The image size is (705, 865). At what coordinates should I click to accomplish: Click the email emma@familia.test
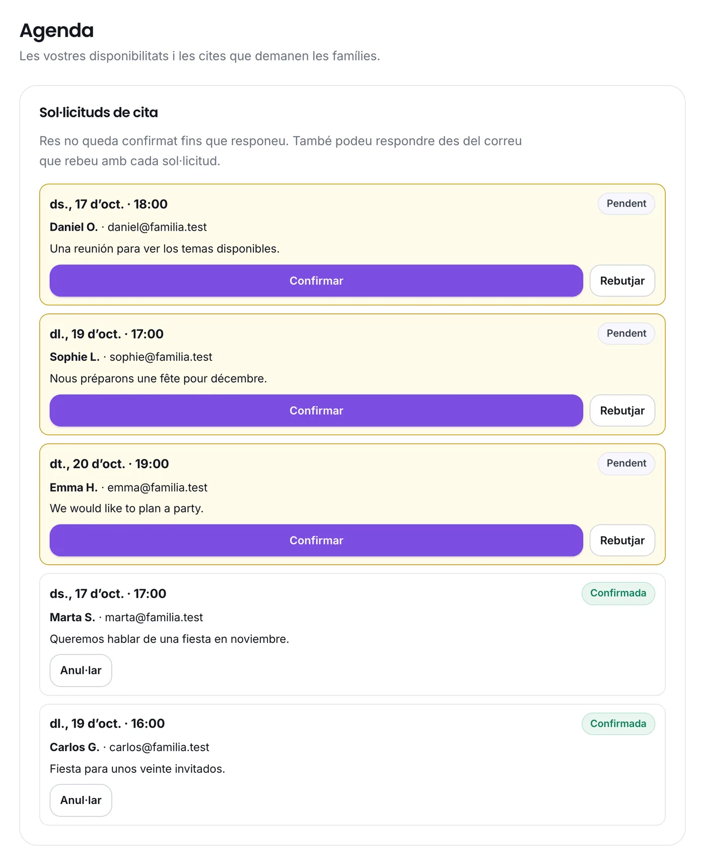click(157, 488)
